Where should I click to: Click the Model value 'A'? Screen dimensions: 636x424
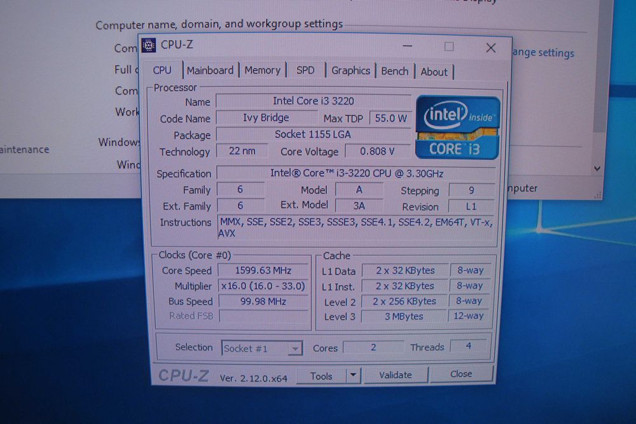pyautogui.click(x=359, y=189)
